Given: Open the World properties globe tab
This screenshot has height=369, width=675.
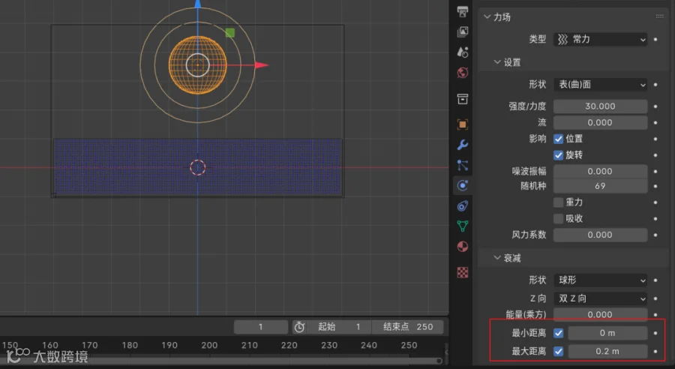Looking at the screenshot, I should tap(463, 73).
